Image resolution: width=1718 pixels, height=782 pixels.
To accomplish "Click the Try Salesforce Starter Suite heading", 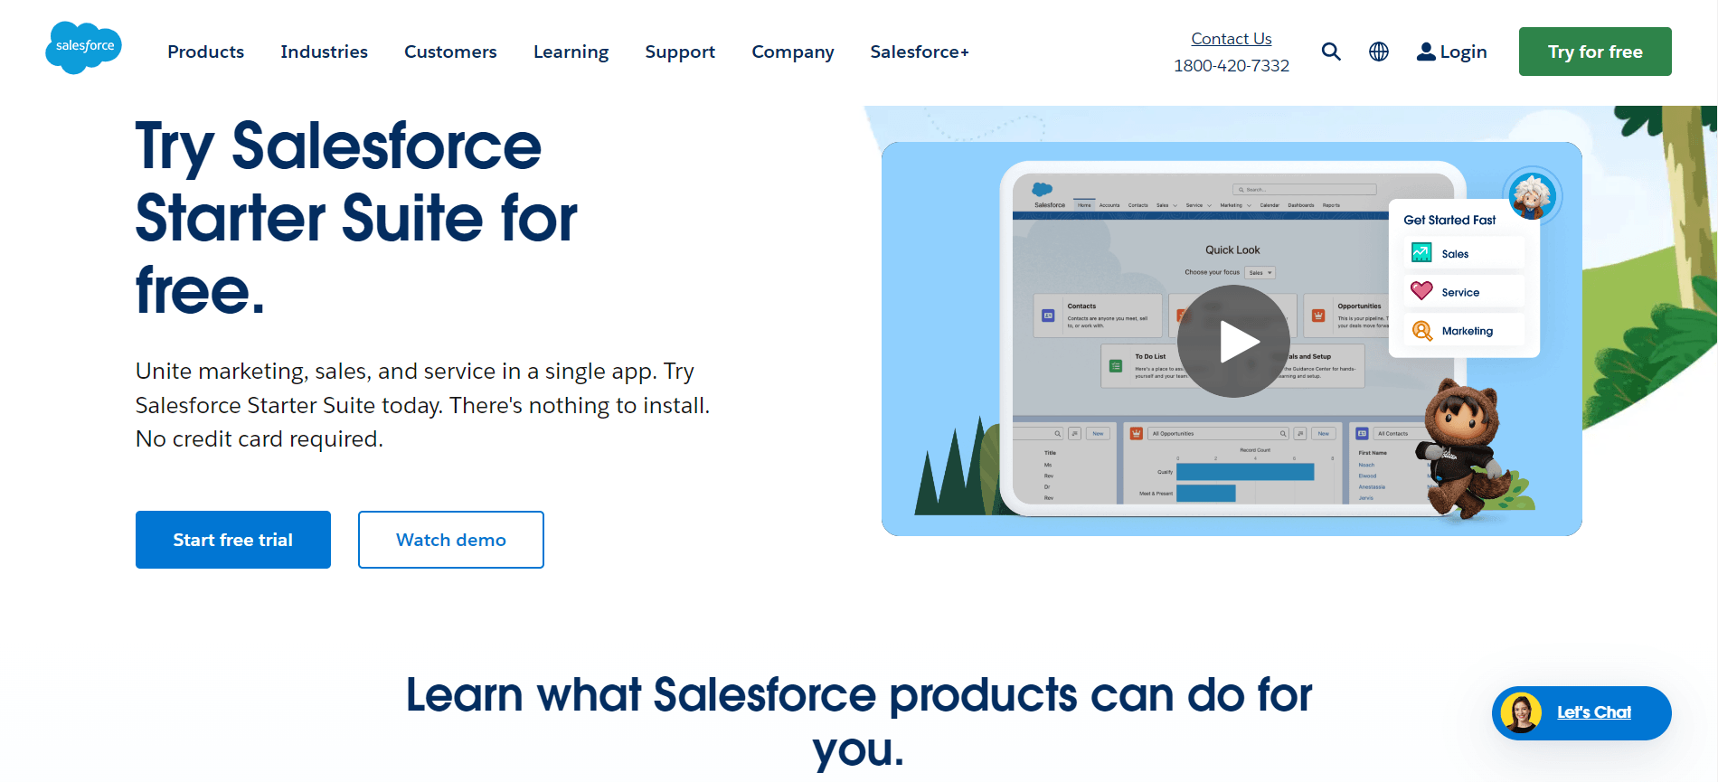I will pos(356,218).
